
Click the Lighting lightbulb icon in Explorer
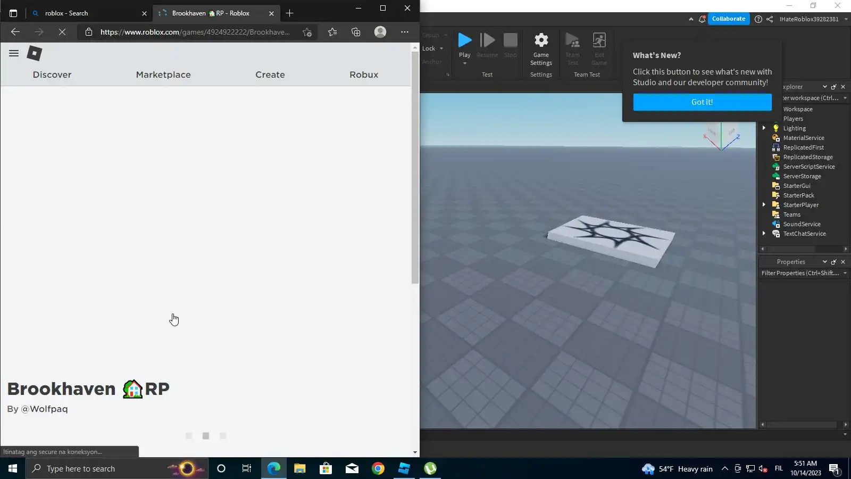[x=776, y=128]
